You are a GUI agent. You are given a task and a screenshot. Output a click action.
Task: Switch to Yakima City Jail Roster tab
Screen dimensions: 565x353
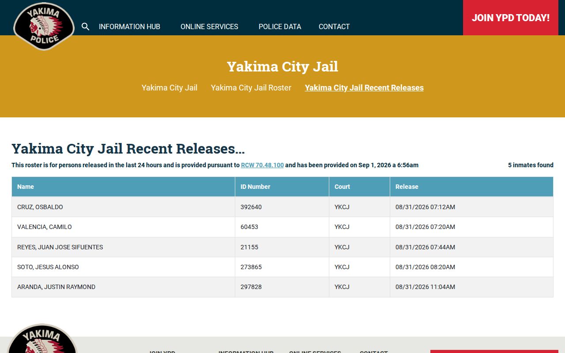pos(251,88)
